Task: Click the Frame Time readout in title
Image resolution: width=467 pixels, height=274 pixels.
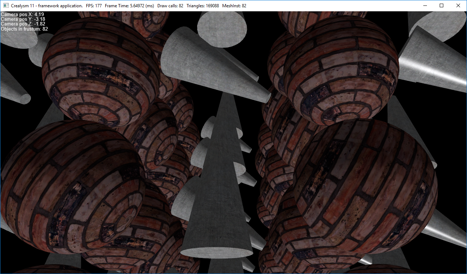Action: click(129, 6)
